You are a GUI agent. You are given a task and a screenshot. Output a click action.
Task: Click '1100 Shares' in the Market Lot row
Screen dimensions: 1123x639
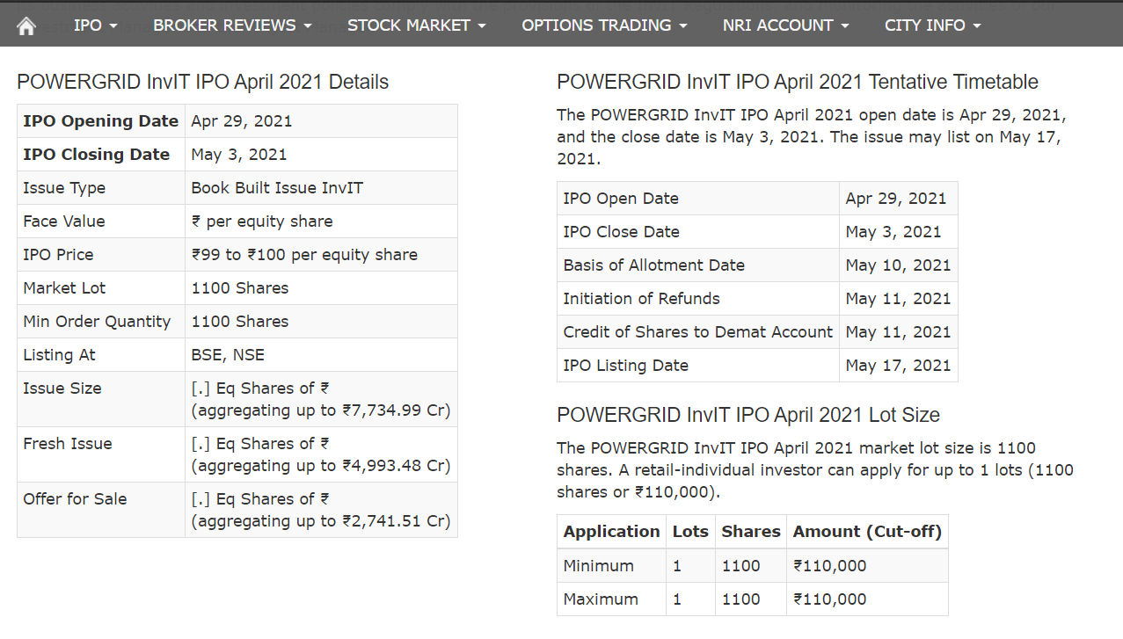pyautogui.click(x=240, y=288)
